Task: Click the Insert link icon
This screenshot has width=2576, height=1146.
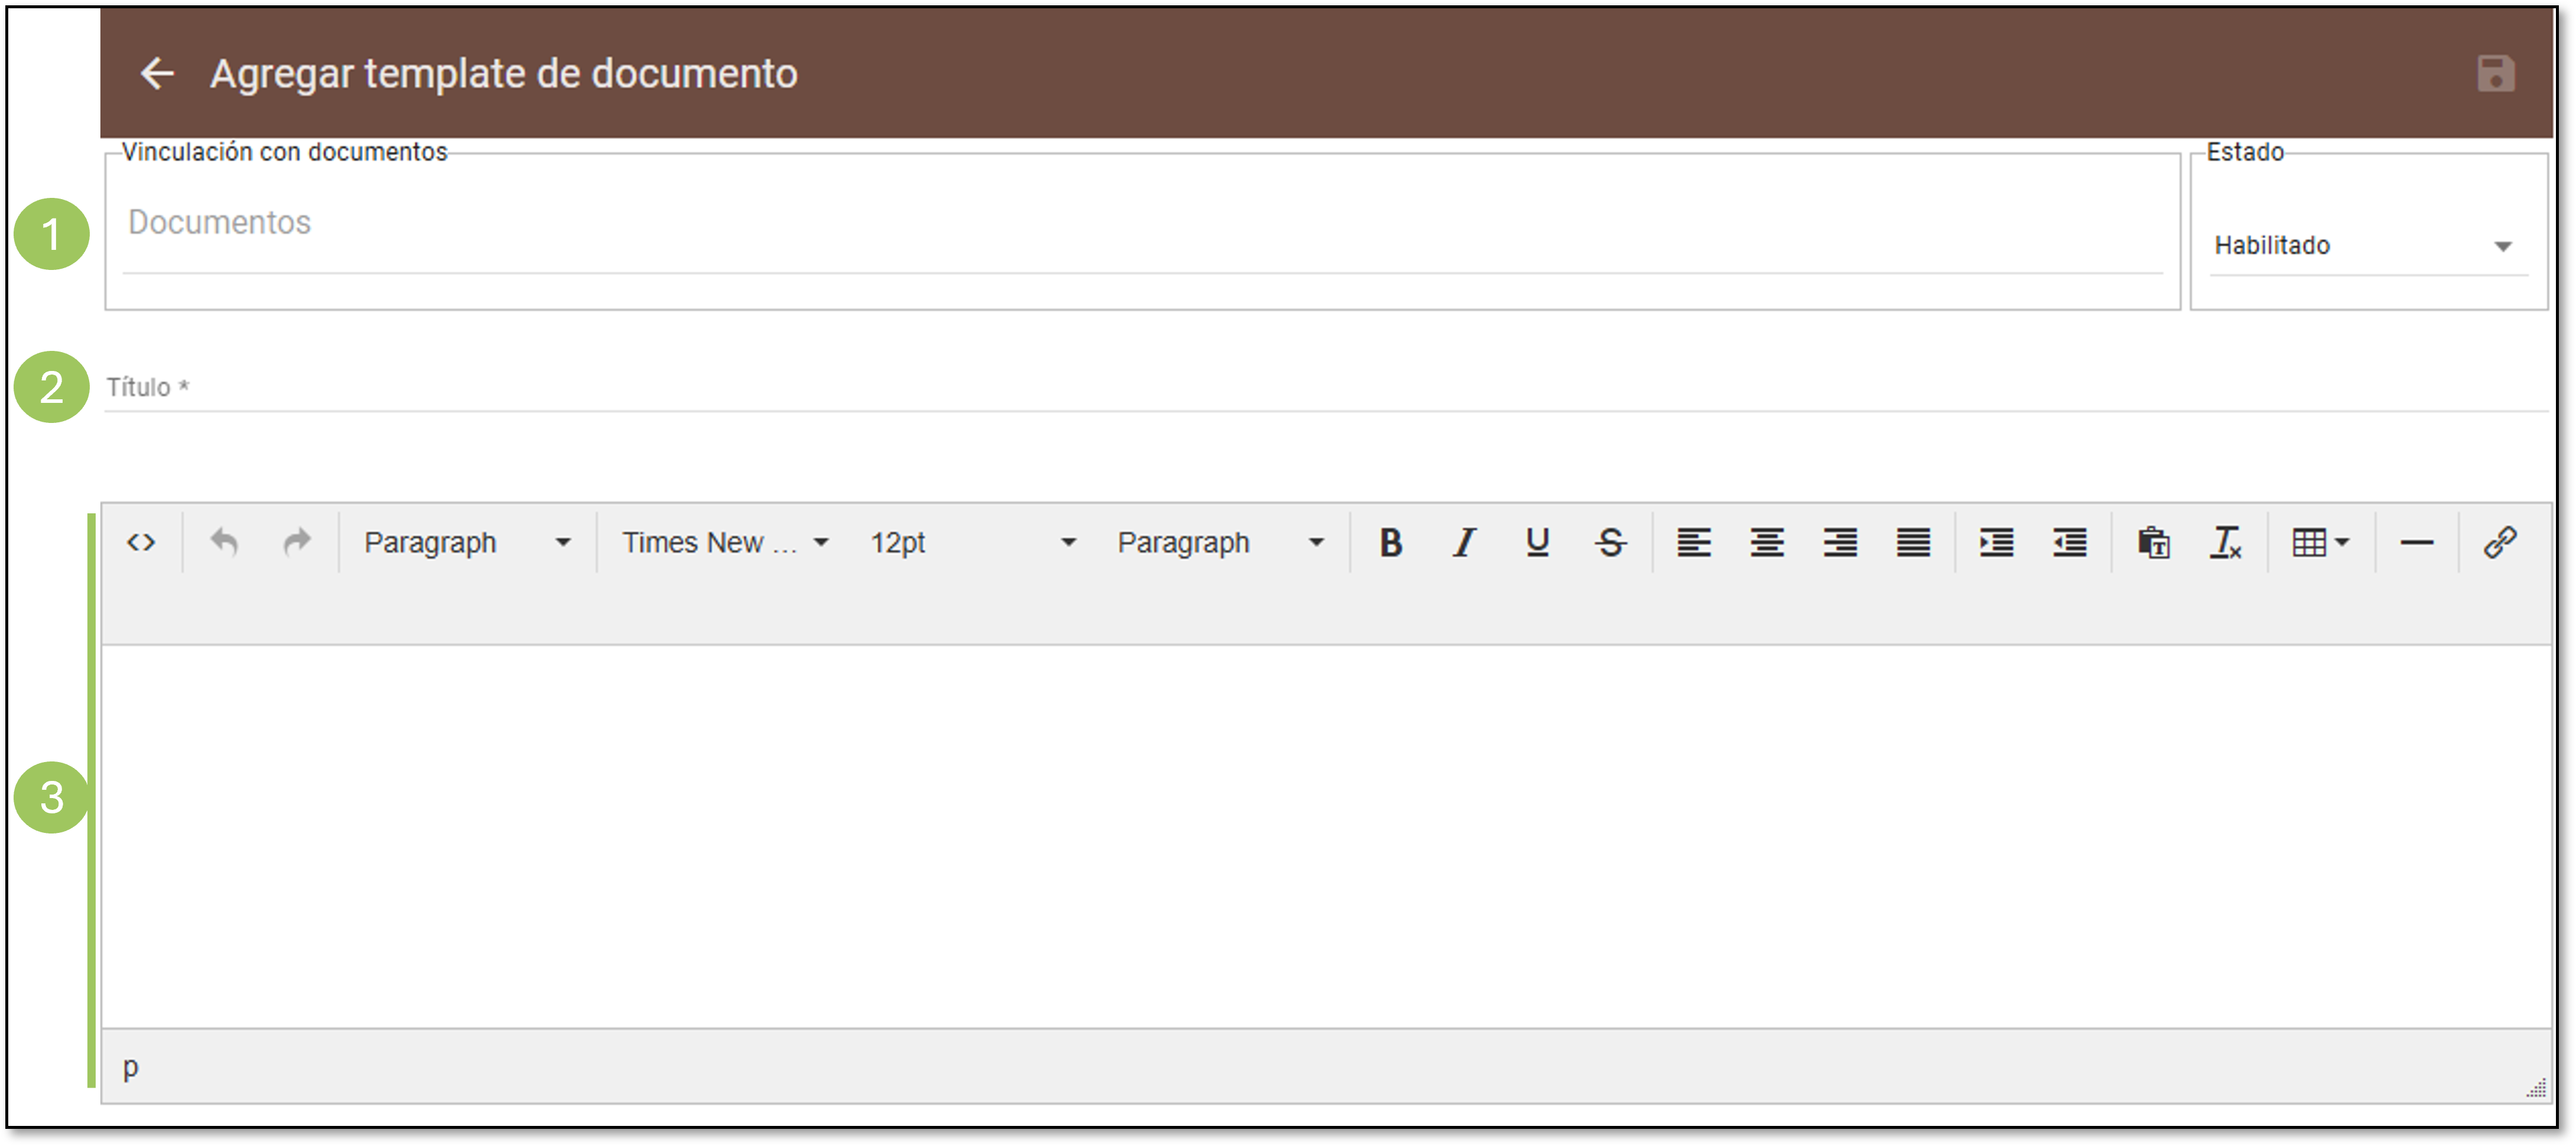Action: (2499, 543)
